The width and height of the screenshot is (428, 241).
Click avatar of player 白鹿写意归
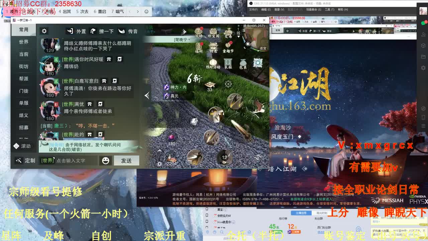pos(49,88)
